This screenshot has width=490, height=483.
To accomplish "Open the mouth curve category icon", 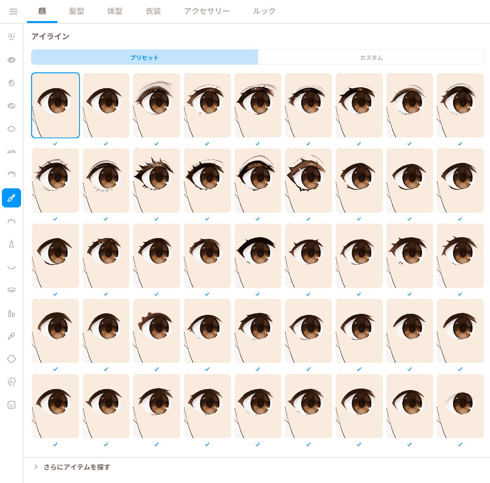I will (x=11, y=267).
